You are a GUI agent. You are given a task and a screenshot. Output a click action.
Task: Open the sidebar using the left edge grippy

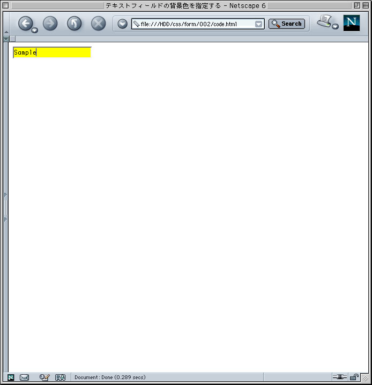[x=6, y=207]
